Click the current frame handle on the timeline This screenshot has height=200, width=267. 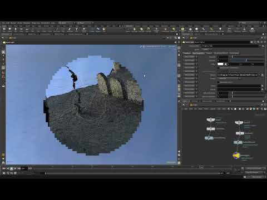(x=46, y=173)
